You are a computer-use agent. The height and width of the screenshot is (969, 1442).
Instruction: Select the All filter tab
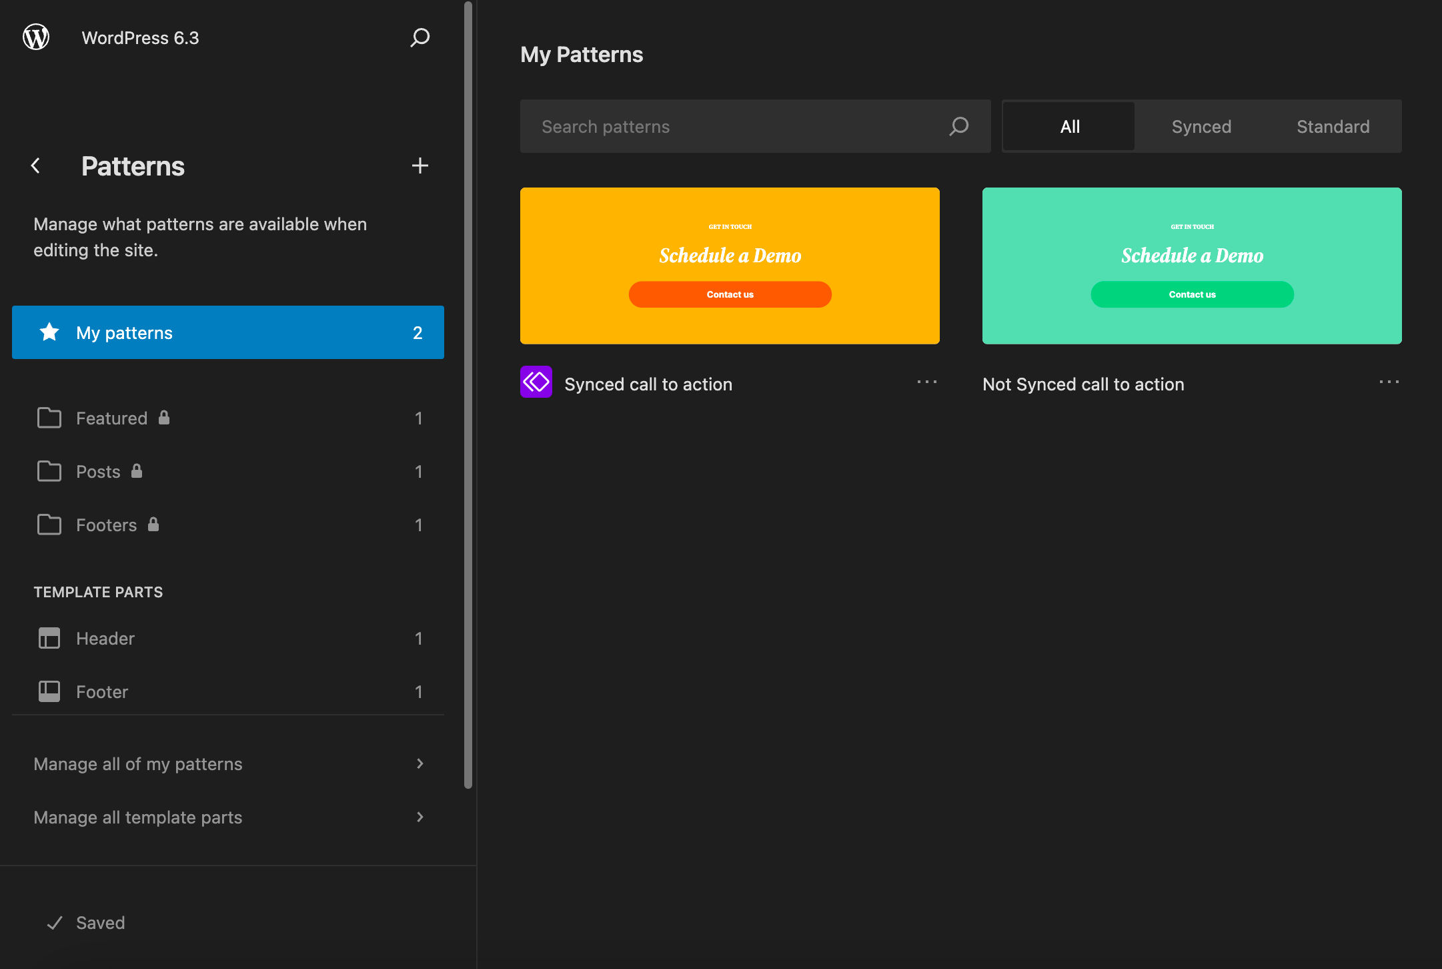(x=1068, y=125)
